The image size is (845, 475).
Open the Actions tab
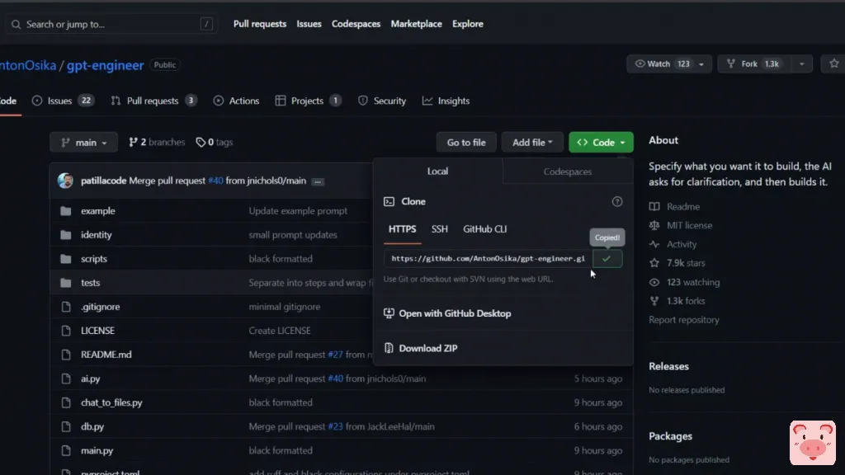point(236,101)
